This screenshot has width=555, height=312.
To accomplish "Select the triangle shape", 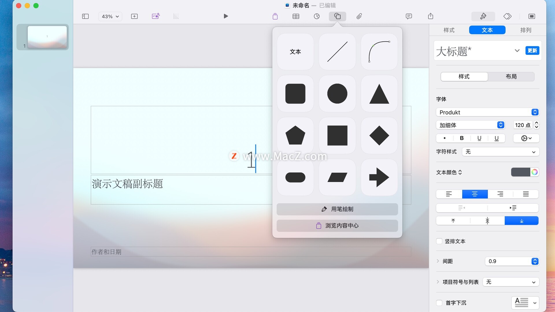I will click(379, 94).
